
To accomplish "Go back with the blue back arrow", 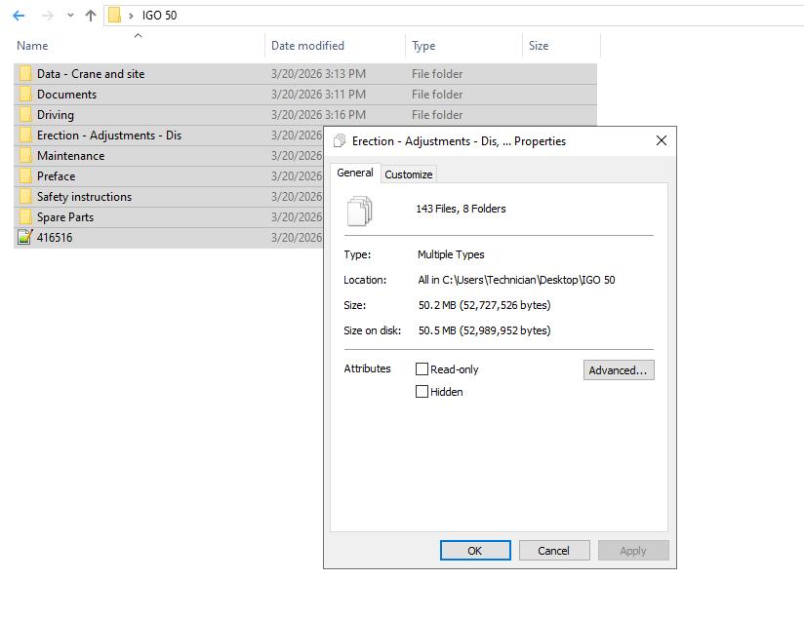I will click(x=19, y=16).
